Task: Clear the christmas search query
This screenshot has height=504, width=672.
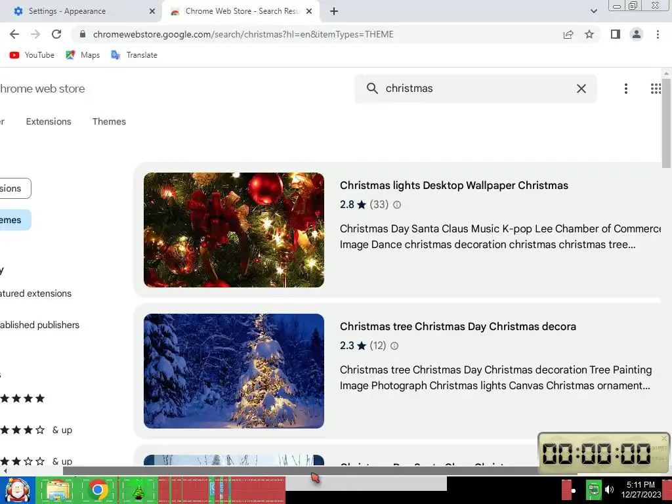Action: [581, 89]
